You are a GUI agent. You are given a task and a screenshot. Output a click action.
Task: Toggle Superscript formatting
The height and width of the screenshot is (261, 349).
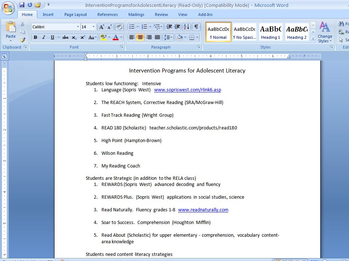coord(83,37)
